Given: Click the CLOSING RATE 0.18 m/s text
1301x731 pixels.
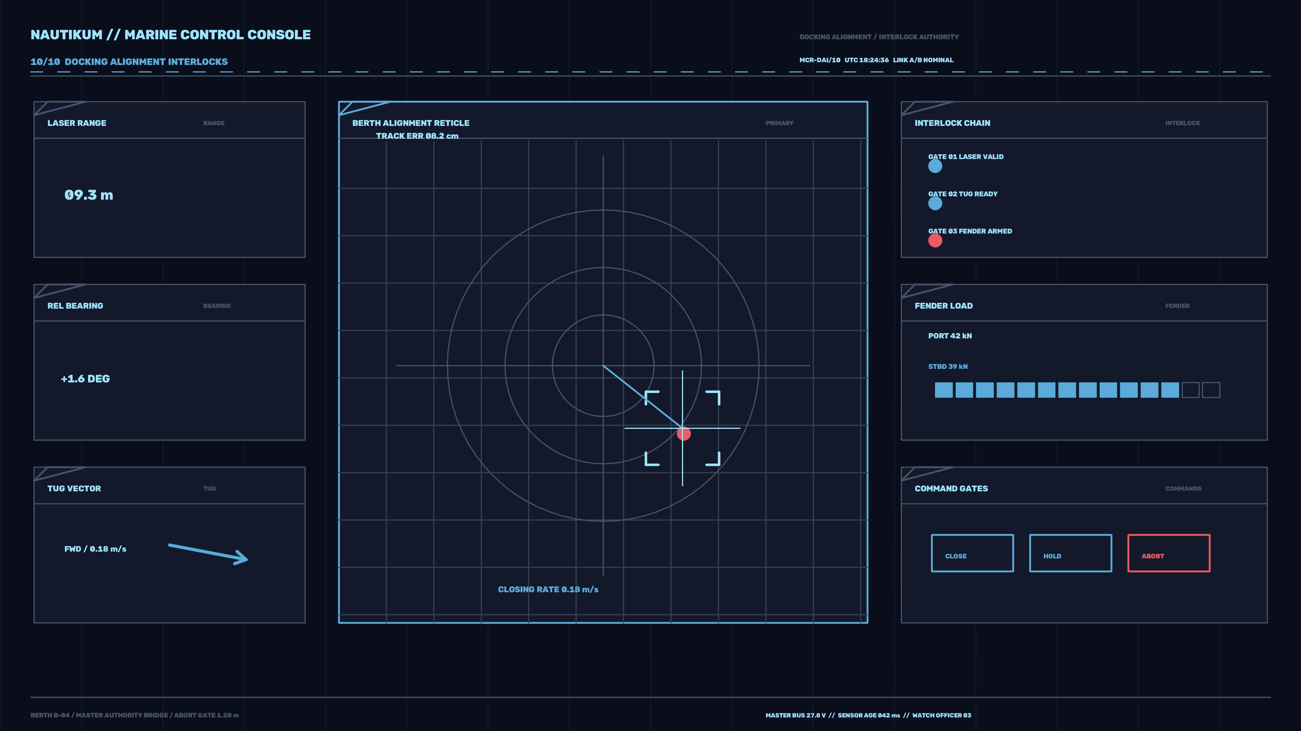Looking at the screenshot, I should [x=548, y=589].
